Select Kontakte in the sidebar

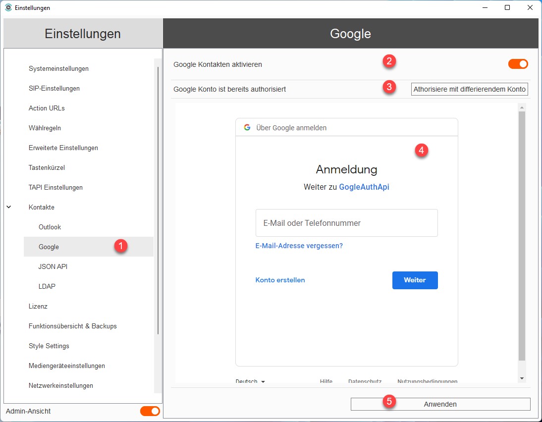42,207
